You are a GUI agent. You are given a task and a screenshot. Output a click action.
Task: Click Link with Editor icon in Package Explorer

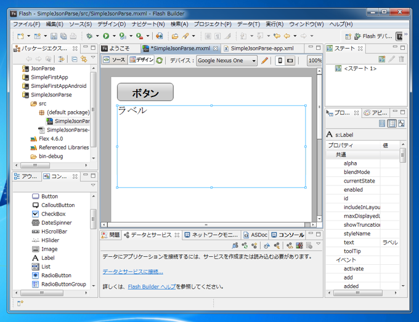84,59
